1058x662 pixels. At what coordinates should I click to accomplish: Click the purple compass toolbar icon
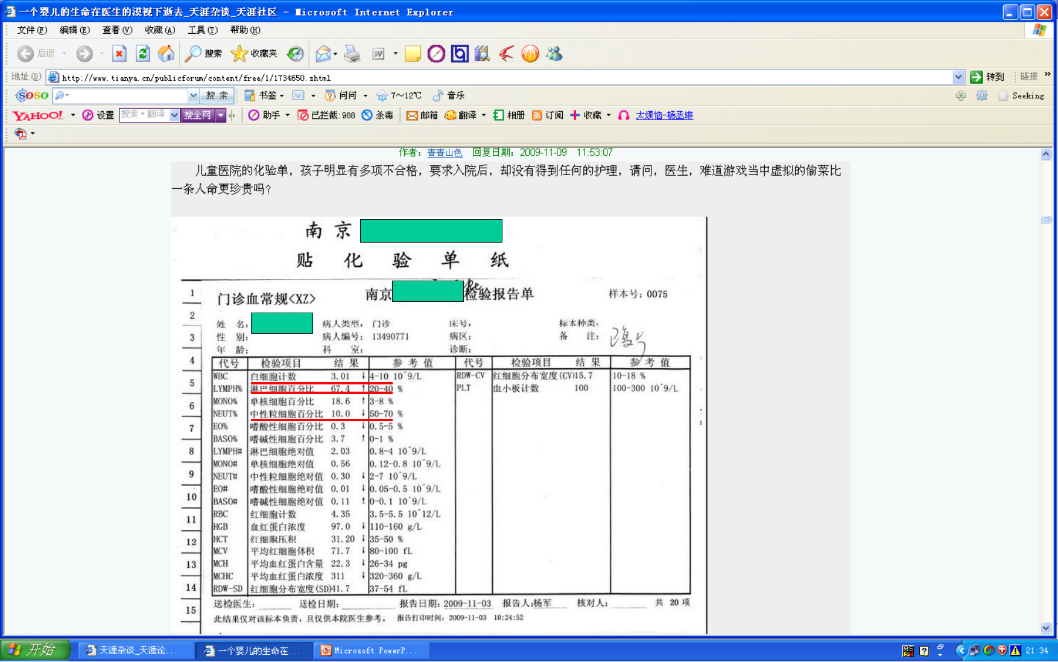(436, 54)
